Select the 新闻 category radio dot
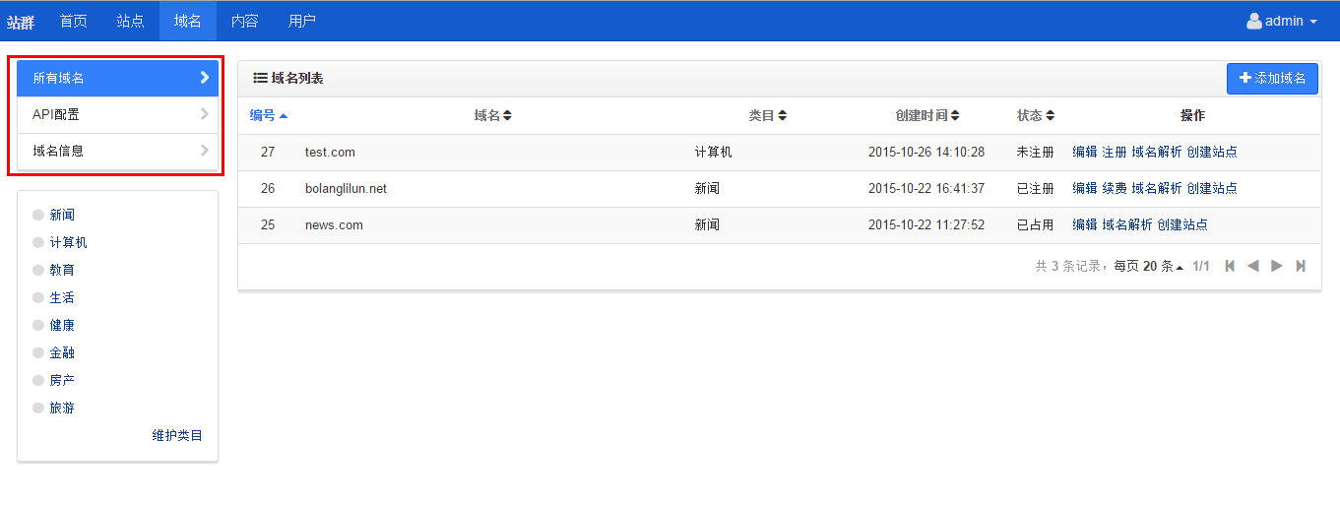 (x=38, y=215)
